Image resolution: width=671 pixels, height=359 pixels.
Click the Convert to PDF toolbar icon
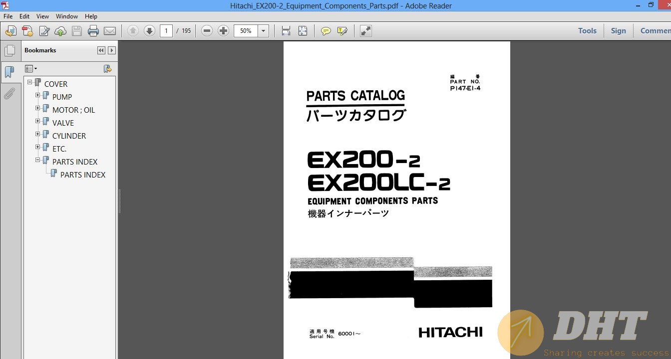click(x=27, y=31)
